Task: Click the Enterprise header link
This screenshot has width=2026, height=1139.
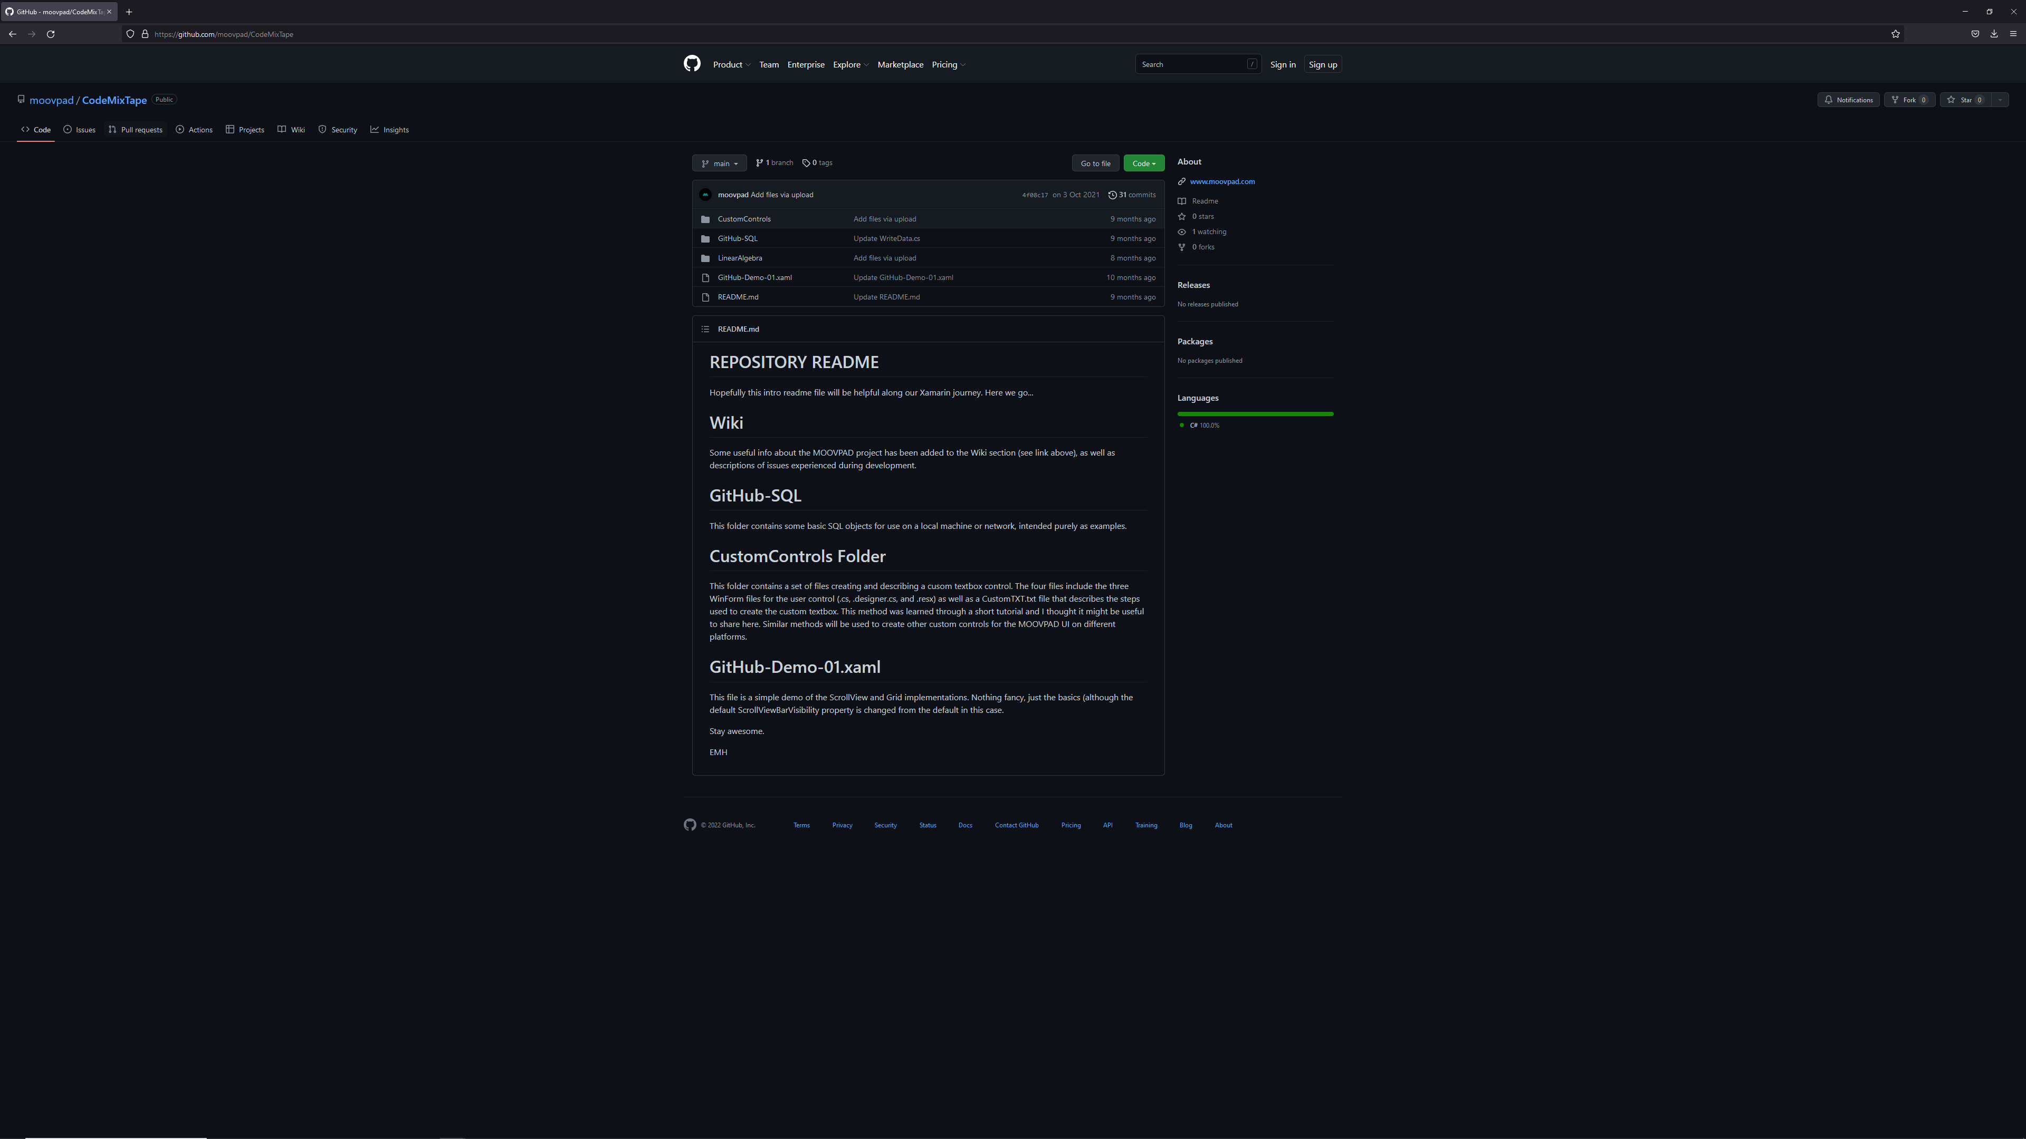Action: (805, 64)
